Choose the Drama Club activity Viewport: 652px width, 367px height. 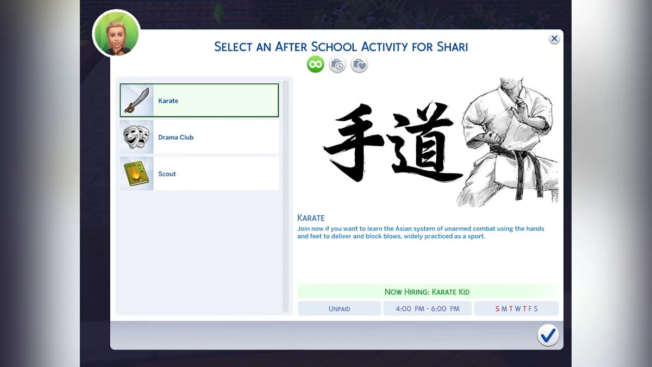199,137
